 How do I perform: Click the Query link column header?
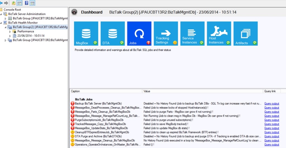[x=272, y=91]
